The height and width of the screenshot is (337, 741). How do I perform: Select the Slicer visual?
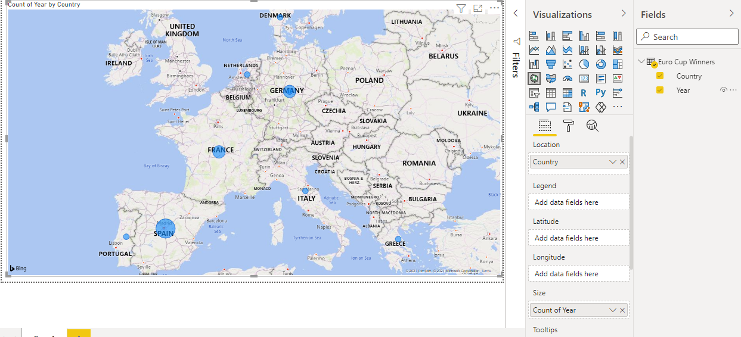pos(534,93)
